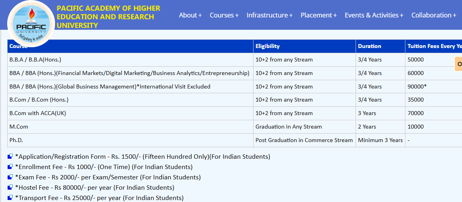Click bullet icon beside Hostel Fee line

tap(10, 187)
